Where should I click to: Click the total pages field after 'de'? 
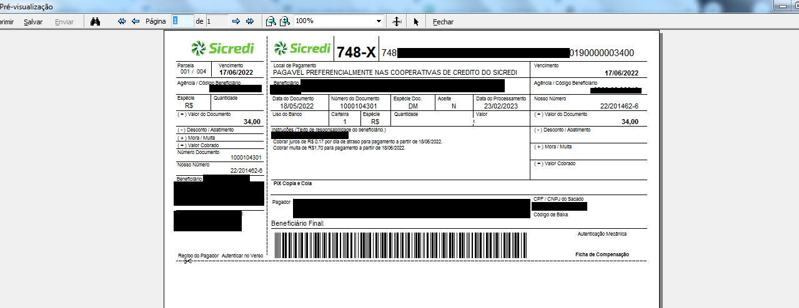coord(217,21)
